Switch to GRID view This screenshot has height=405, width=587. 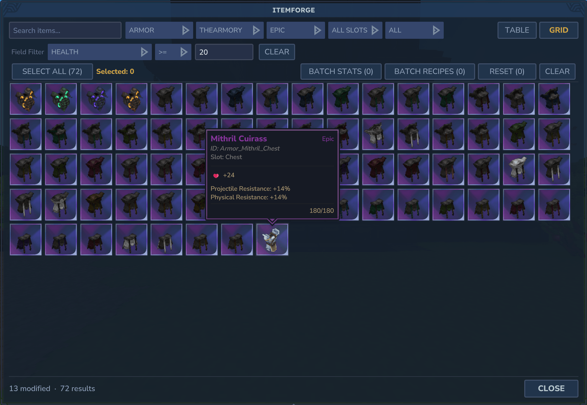(x=558, y=30)
